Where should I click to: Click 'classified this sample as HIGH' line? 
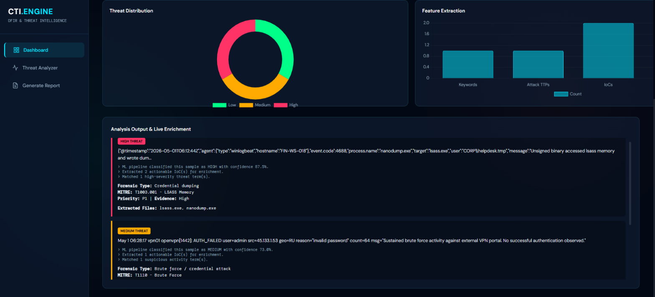coord(193,167)
